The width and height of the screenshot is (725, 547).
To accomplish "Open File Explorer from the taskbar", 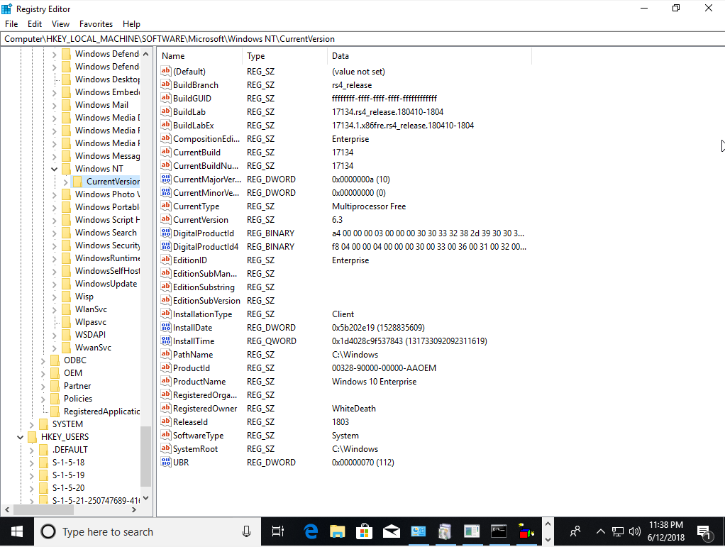I will click(x=338, y=531).
